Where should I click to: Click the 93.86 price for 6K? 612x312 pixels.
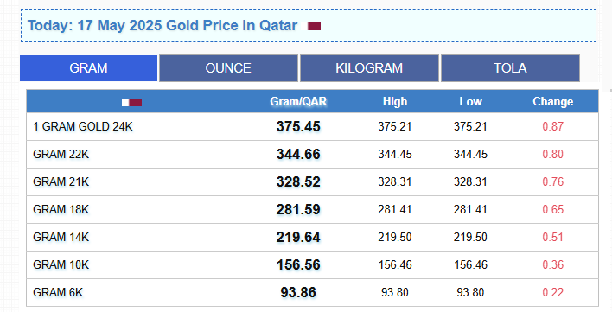click(298, 293)
